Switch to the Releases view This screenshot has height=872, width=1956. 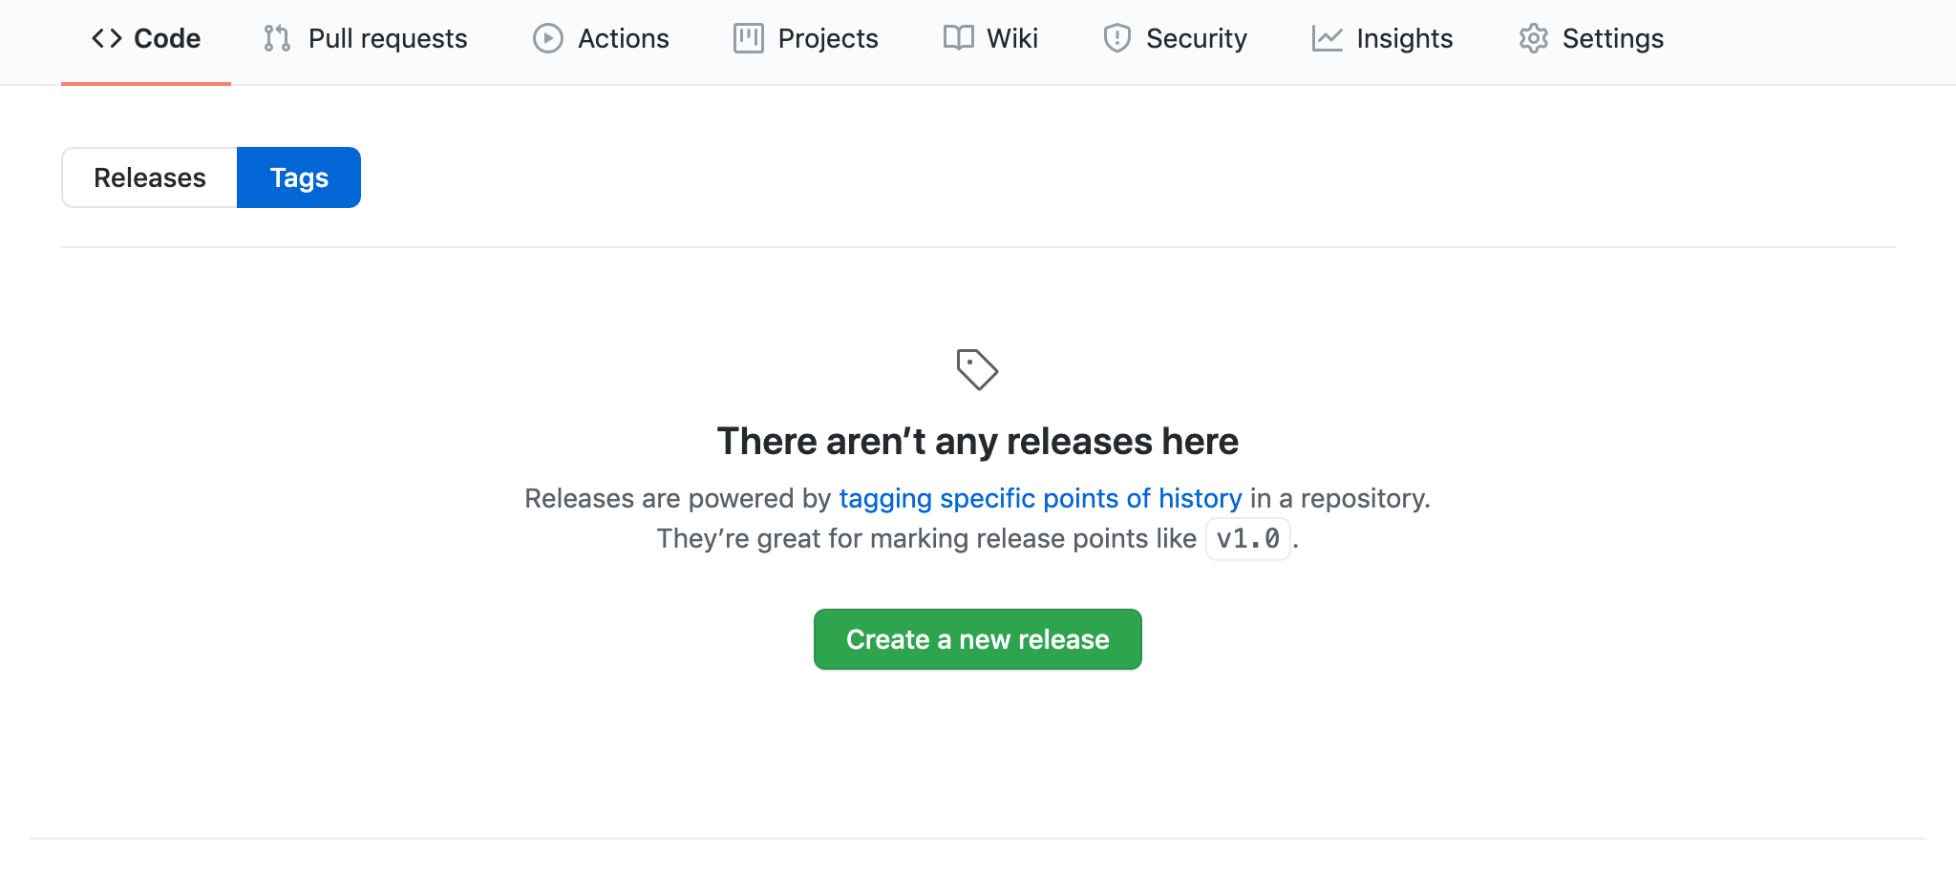[149, 177]
